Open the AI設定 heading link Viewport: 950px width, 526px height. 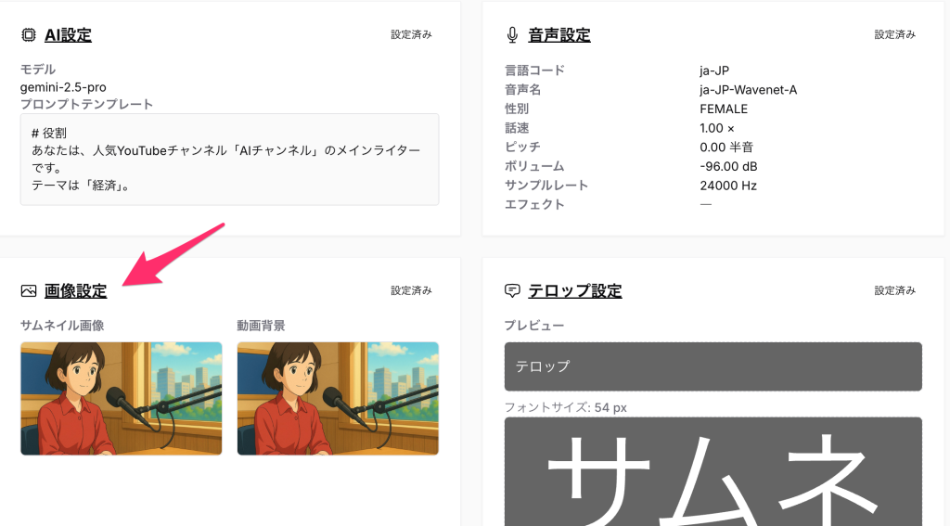point(68,35)
